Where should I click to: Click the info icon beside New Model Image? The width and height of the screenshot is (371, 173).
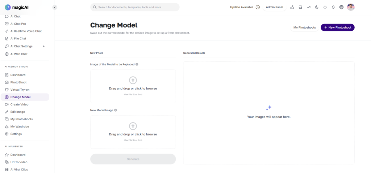[x=116, y=110]
